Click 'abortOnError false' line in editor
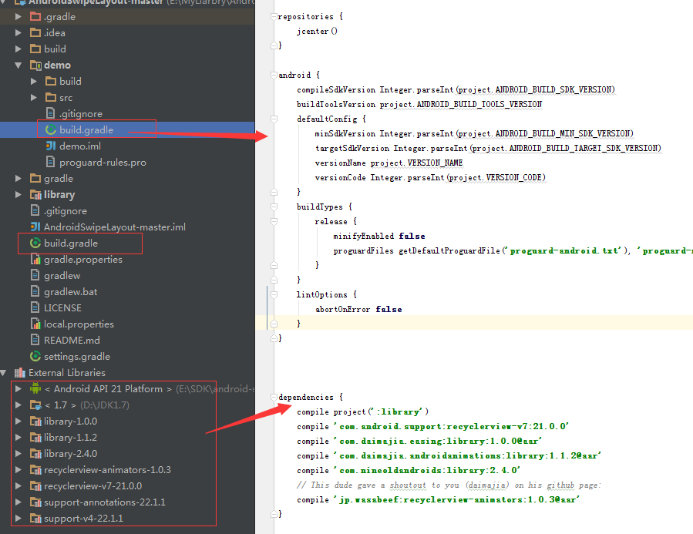The width and height of the screenshot is (693, 534). pyautogui.click(x=358, y=309)
